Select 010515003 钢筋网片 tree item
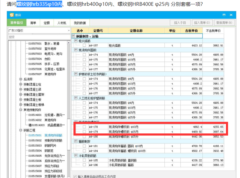Viewport: 240px width, 178px height. [42, 145]
